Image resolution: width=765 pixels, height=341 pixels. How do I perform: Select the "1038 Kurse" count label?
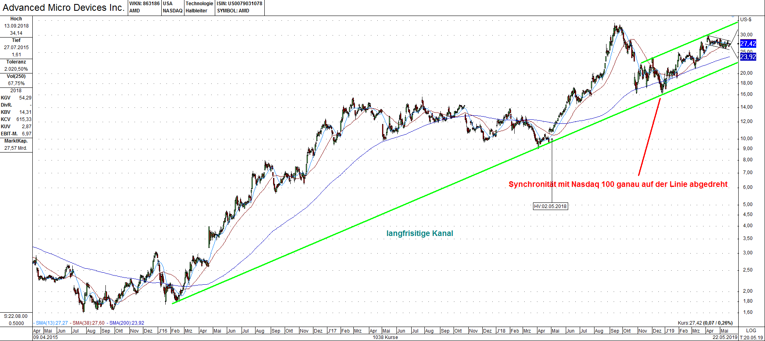[385, 337]
